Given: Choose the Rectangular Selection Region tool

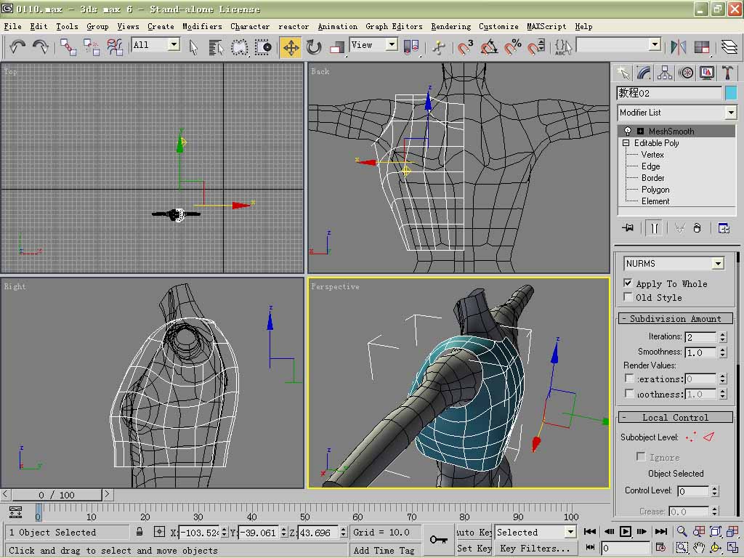Looking at the screenshot, I should [239, 47].
